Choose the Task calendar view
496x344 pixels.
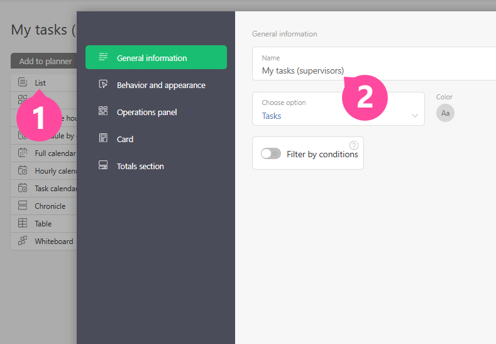[55, 188]
